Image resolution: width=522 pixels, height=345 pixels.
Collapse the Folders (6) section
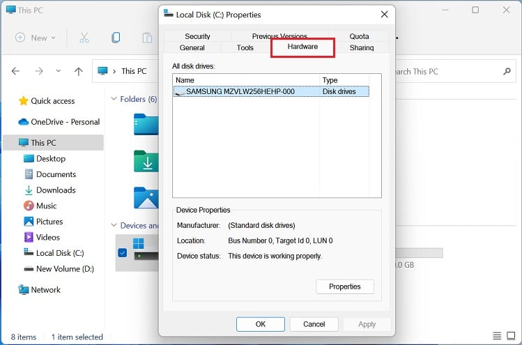(x=114, y=99)
